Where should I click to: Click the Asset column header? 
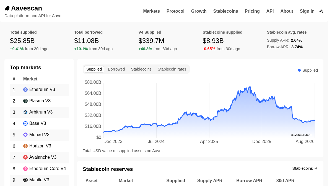point(92,181)
